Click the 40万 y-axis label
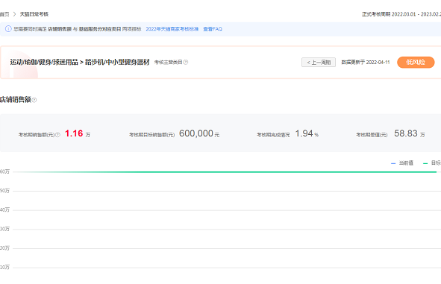441x284 pixels. [x=4, y=210]
